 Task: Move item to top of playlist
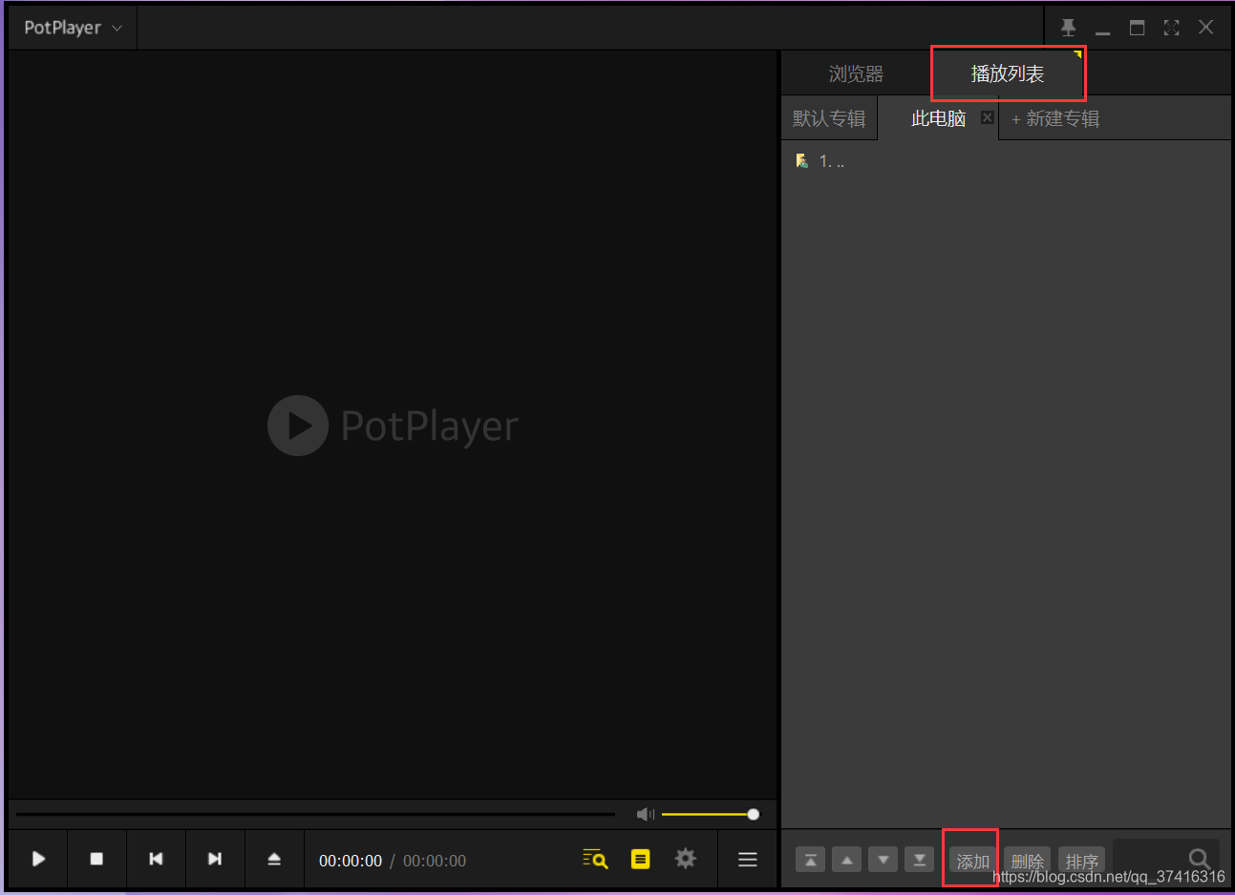tap(810, 860)
